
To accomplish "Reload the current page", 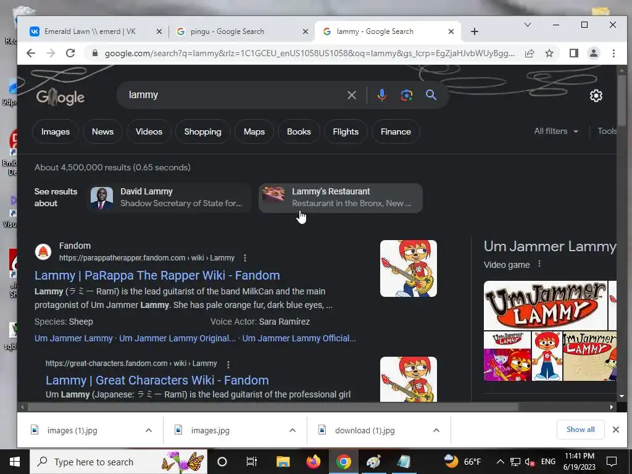I will tap(70, 53).
